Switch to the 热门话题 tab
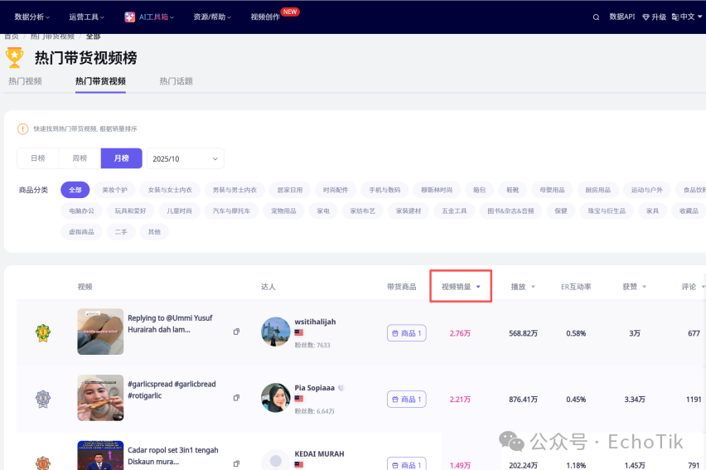 pos(176,81)
